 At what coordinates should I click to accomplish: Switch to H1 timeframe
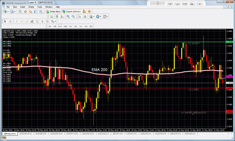click(x=70, y=26)
